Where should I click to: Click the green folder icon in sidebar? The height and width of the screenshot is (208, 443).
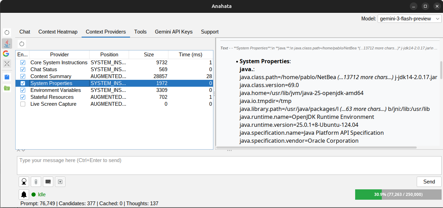click(x=7, y=88)
